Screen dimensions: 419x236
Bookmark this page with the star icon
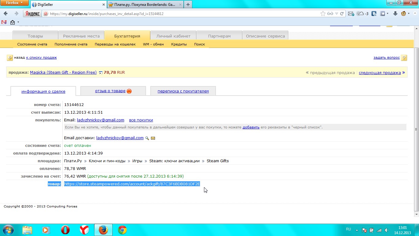click(x=323, y=14)
